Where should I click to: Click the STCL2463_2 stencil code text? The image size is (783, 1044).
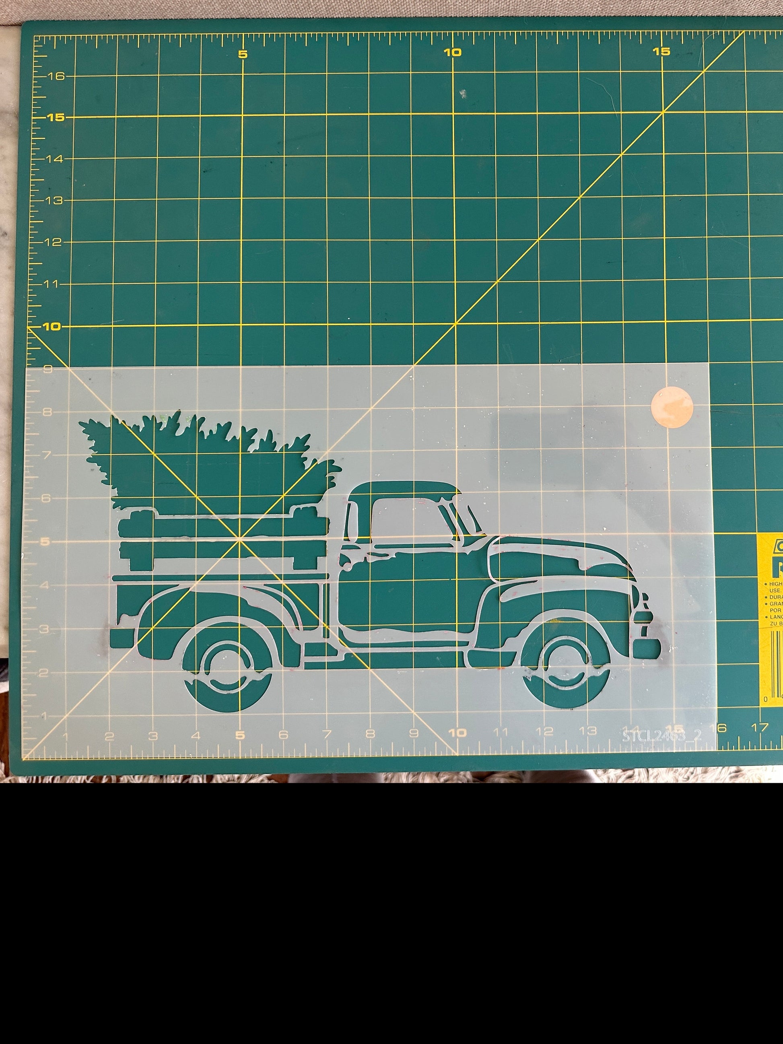coord(662,736)
